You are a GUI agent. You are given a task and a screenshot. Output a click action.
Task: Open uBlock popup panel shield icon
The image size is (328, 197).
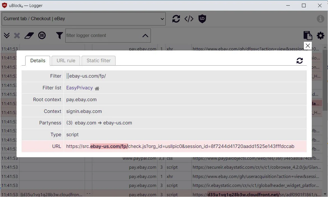pyautogui.click(x=202, y=19)
